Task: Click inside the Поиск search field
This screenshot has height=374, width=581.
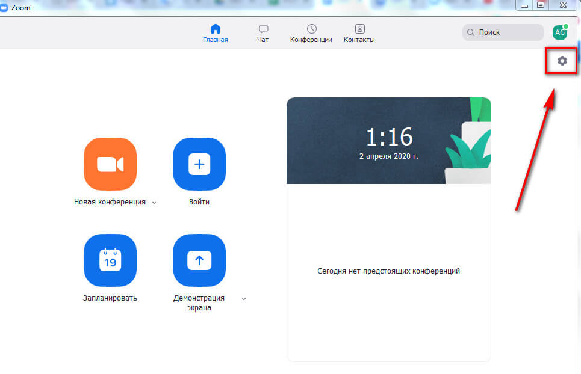Action: pos(506,32)
